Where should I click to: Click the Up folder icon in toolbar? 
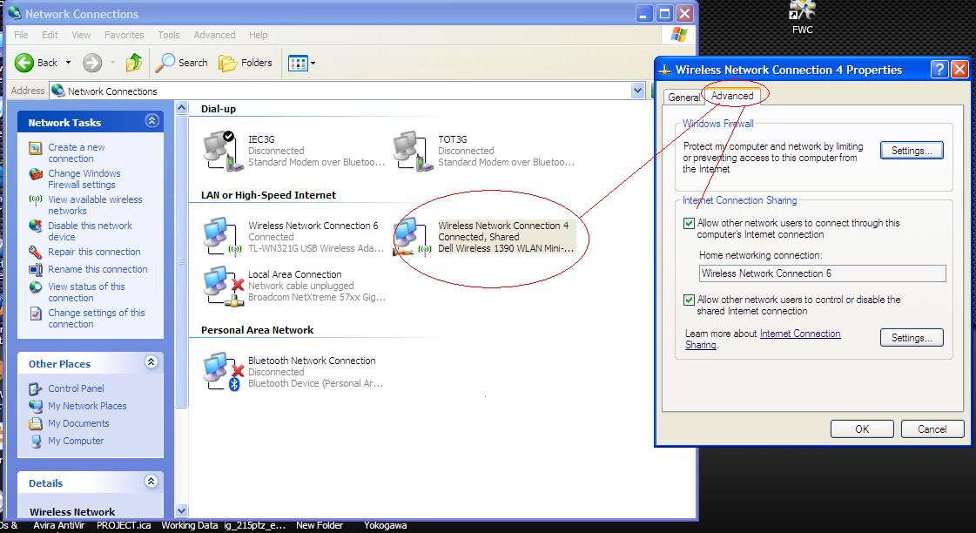click(134, 62)
